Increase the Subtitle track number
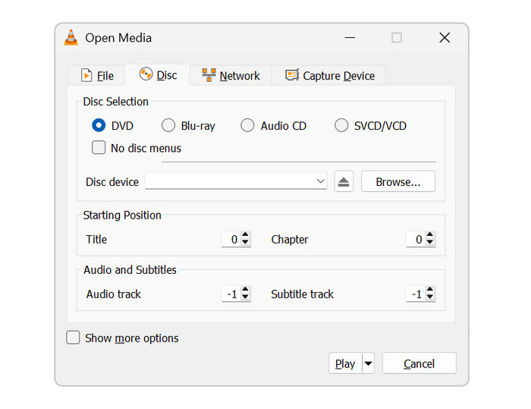 click(x=430, y=289)
